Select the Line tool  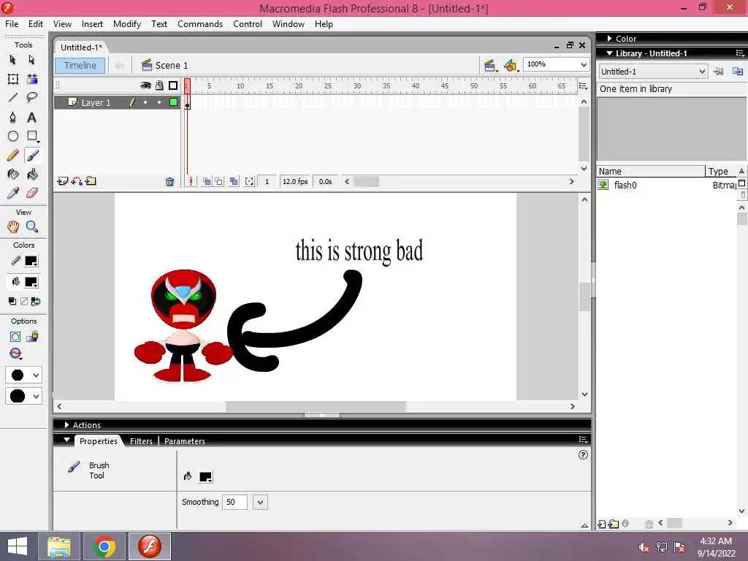[x=13, y=98]
